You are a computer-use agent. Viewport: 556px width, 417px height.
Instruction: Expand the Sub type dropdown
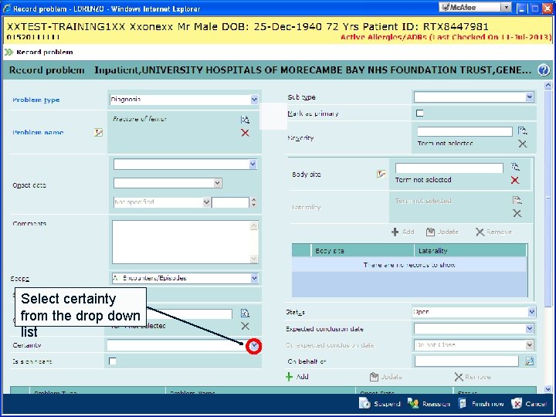pyautogui.click(x=529, y=97)
